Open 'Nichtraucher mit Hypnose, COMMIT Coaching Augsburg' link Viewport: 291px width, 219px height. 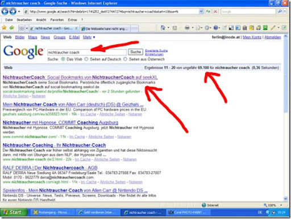click(x=60, y=122)
